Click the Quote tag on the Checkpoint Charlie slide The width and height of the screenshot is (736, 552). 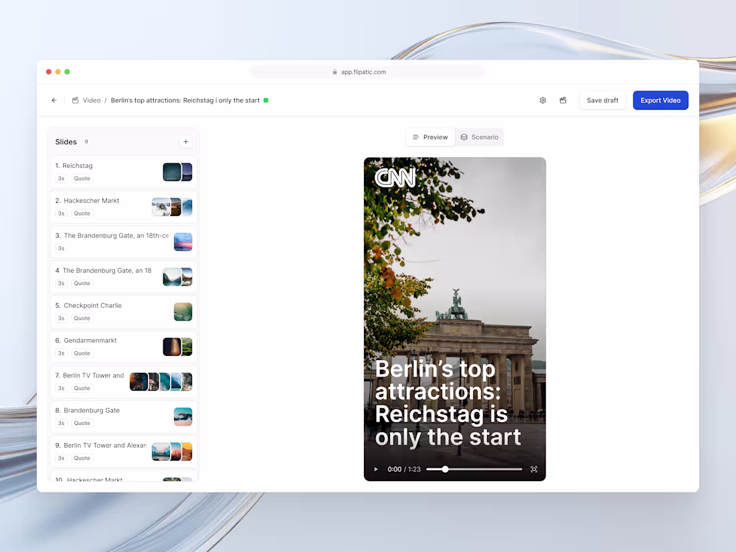click(x=82, y=318)
